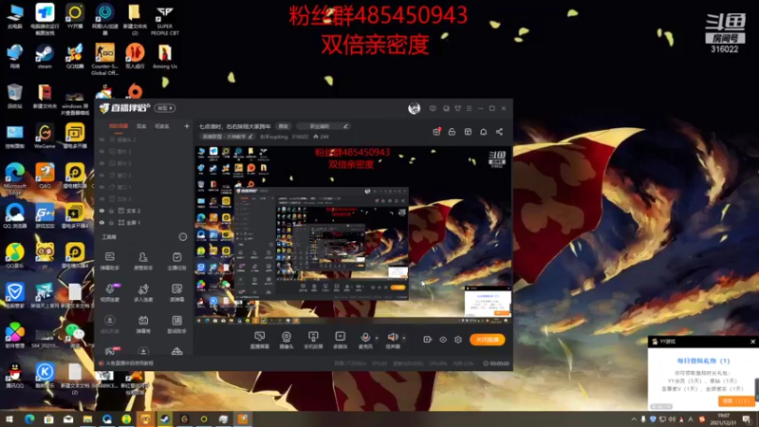
Task: Add a 摄像头 camera source
Action: point(287,340)
